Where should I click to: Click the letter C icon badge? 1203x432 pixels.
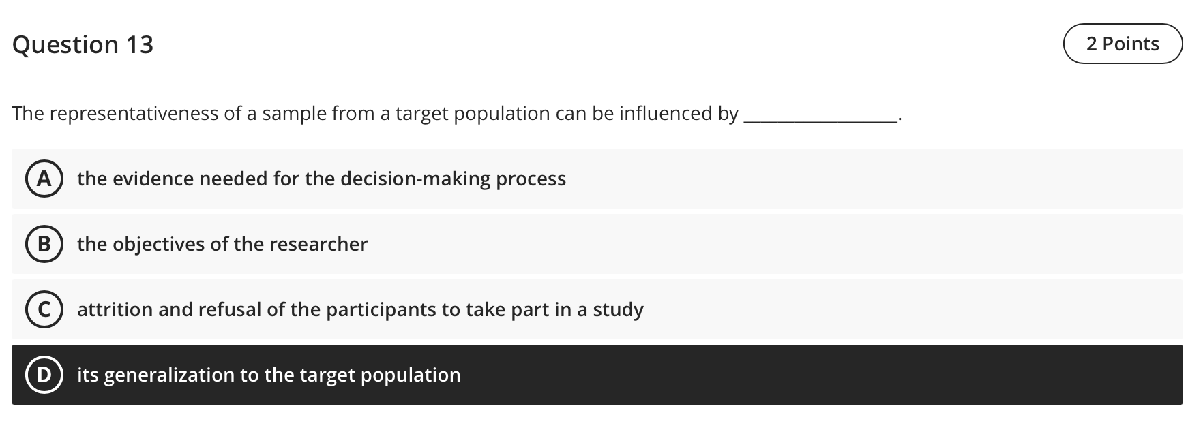[x=44, y=309]
